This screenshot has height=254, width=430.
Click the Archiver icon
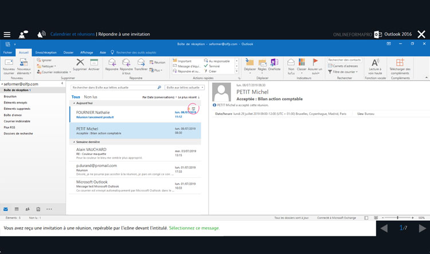click(94, 62)
